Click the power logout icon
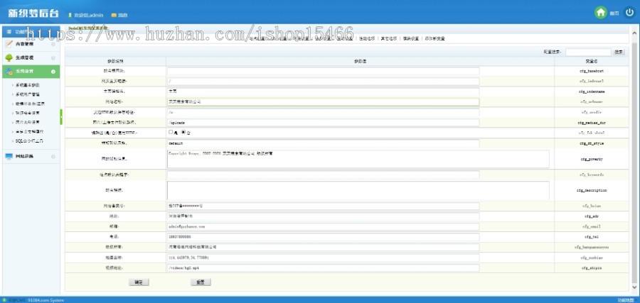The width and height of the screenshot is (640, 303). coord(629,13)
